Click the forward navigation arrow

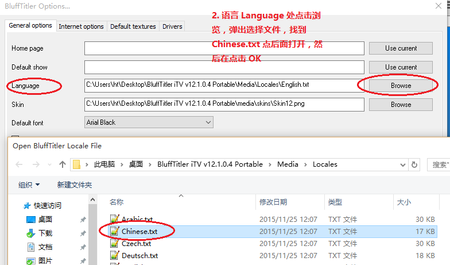[36, 164]
